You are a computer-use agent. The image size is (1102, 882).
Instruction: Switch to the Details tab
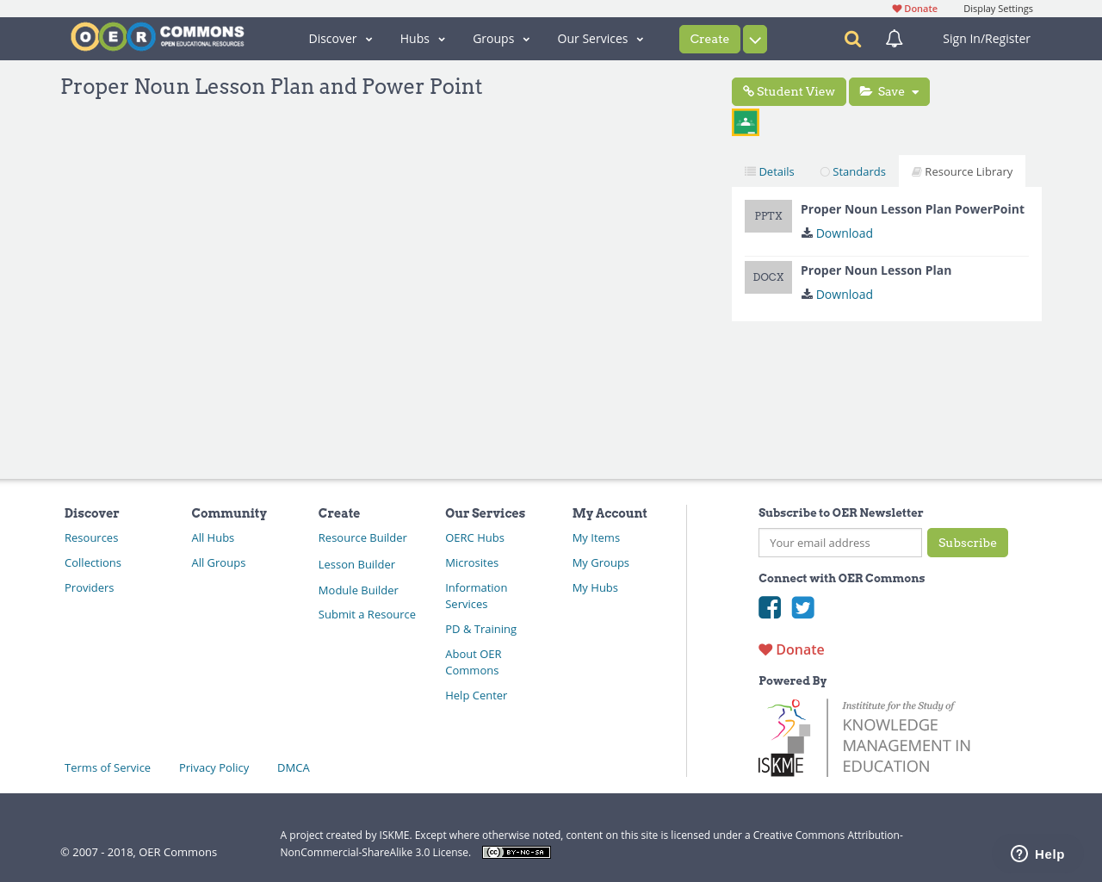pyautogui.click(x=768, y=171)
